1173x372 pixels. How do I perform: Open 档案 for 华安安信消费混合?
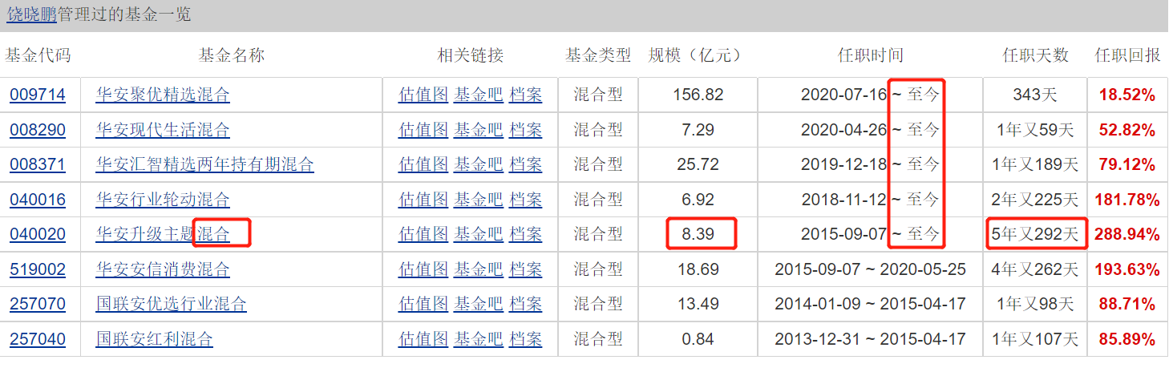tap(525, 269)
